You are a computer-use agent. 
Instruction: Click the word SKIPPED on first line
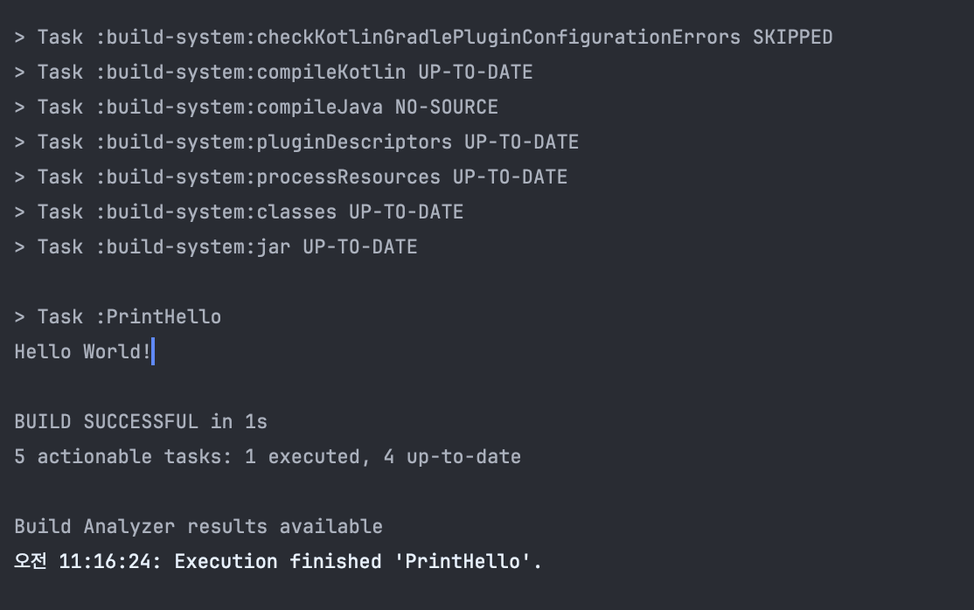793,38
